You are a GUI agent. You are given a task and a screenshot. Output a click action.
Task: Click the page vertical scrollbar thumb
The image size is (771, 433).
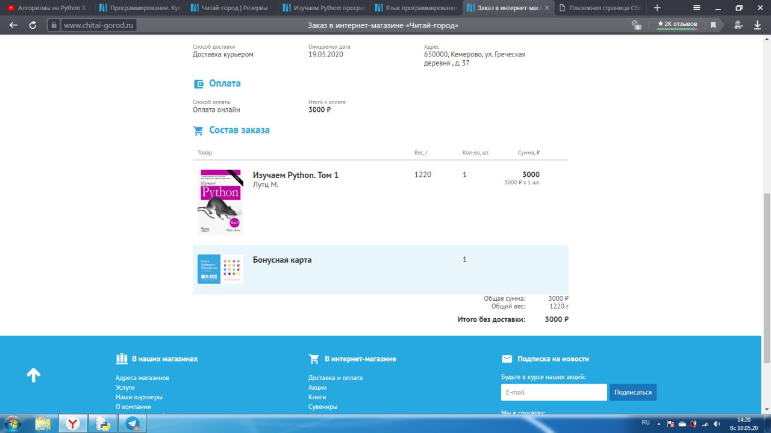(x=767, y=278)
